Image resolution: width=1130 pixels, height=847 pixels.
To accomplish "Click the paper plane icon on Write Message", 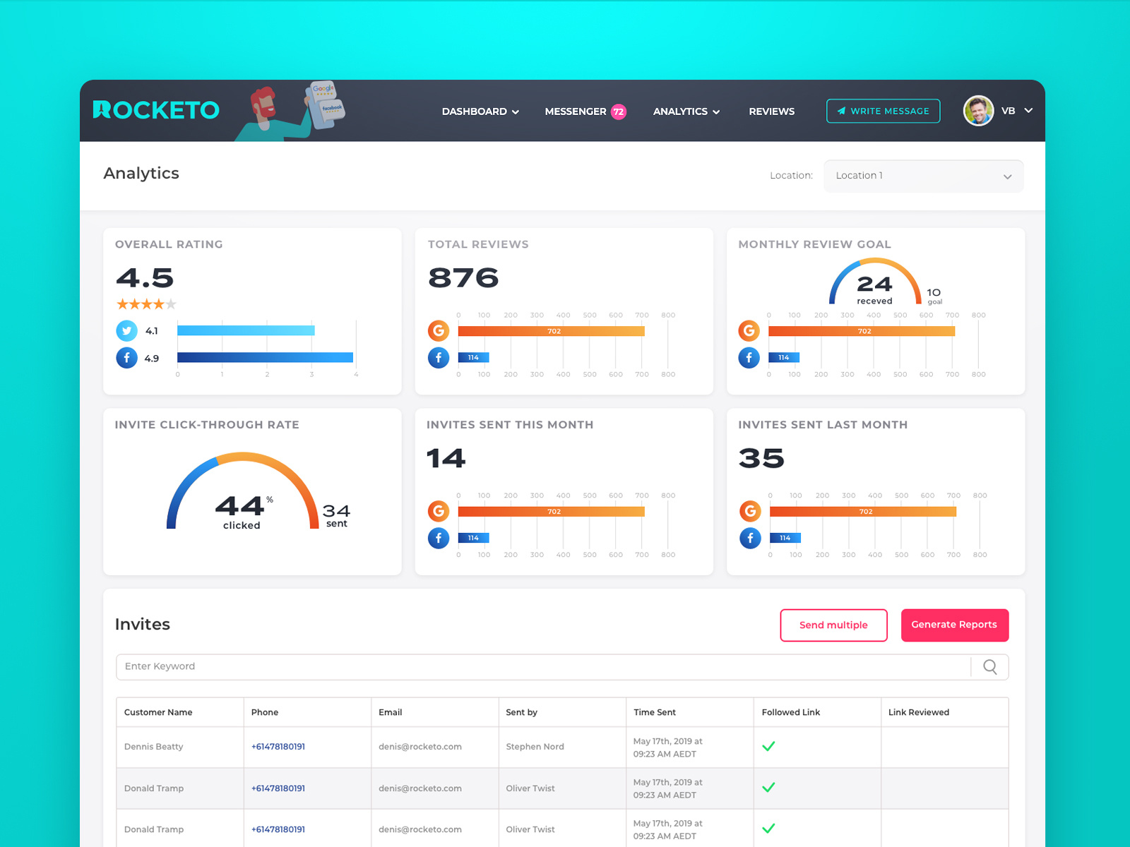I will [x=841, y=110].
